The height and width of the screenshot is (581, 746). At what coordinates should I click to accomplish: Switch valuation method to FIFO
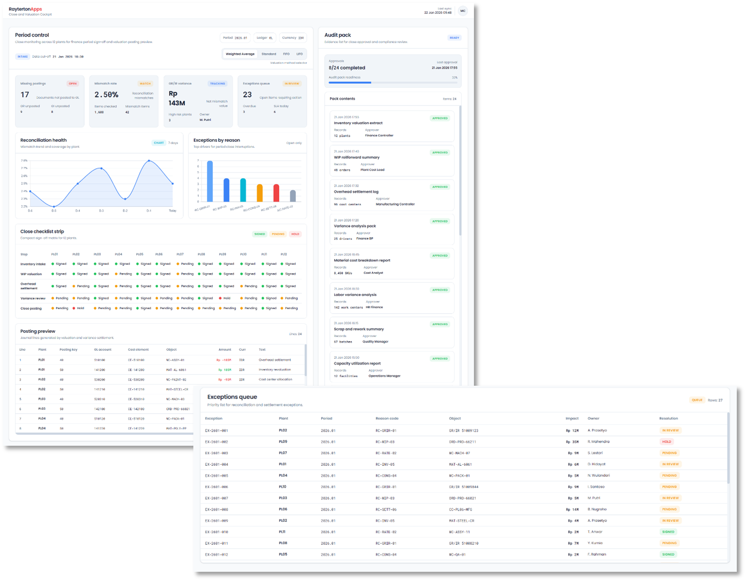286,54
